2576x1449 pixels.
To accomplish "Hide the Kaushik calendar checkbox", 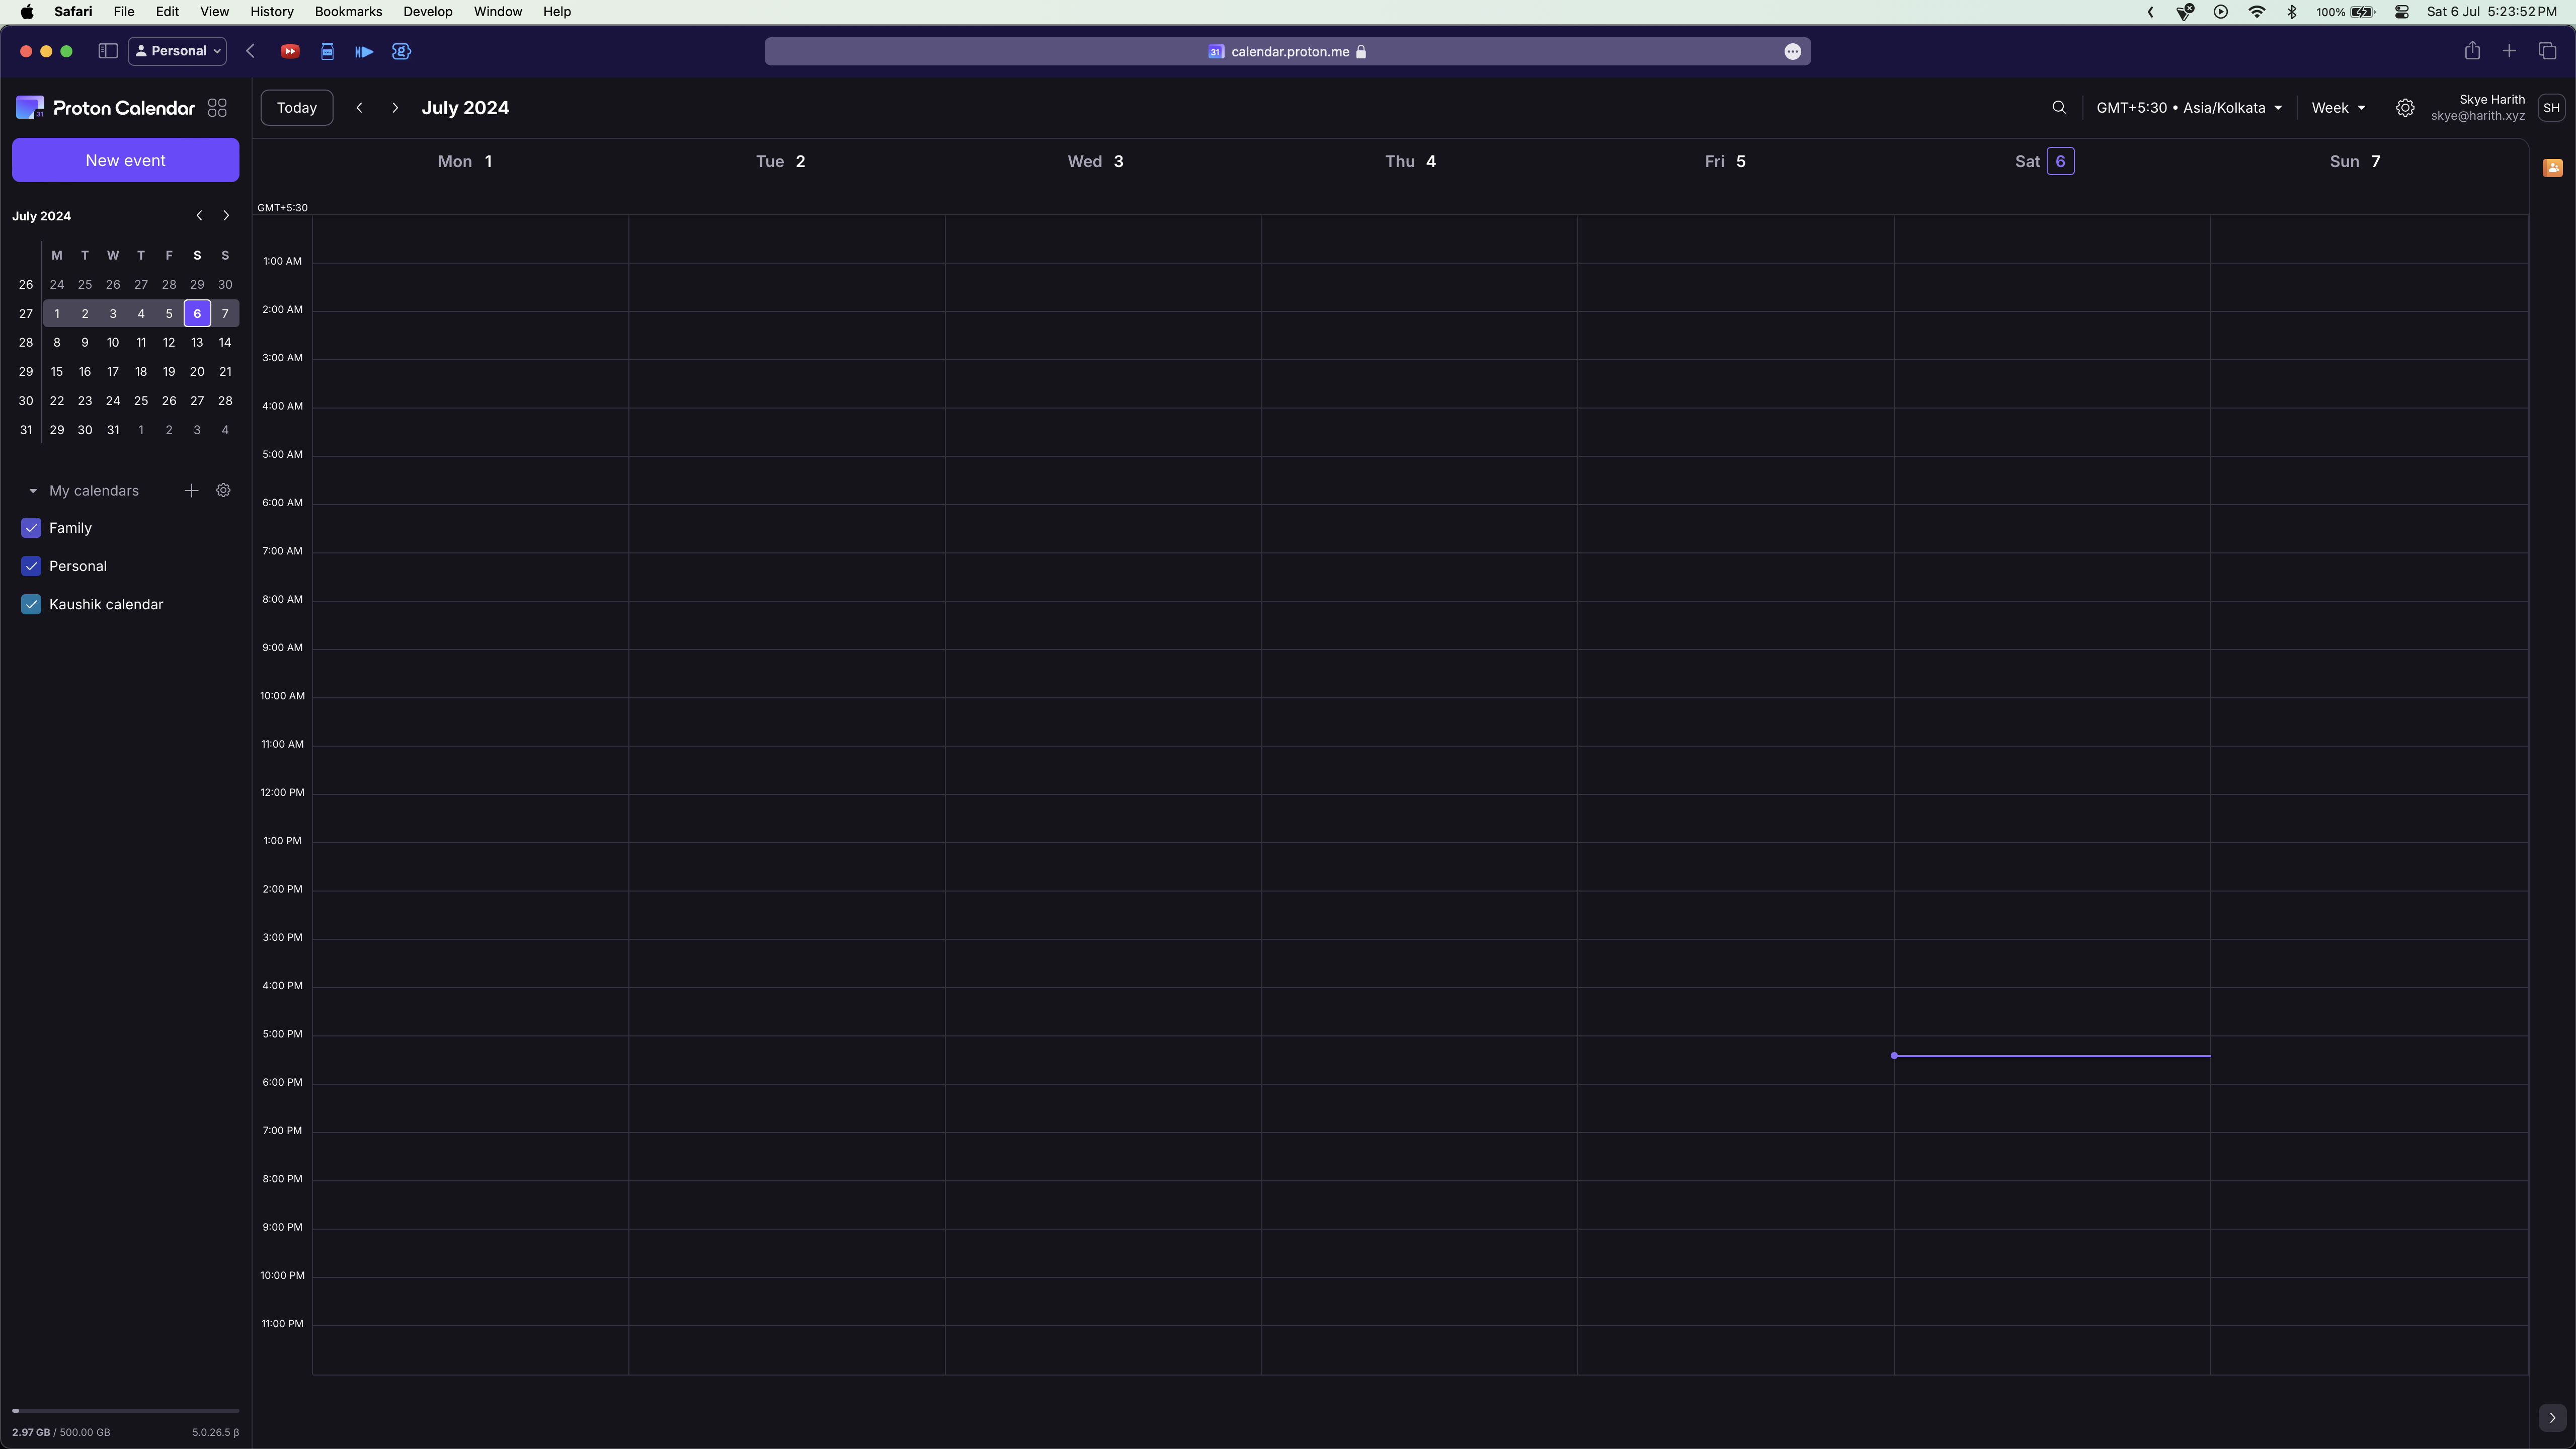I will click(x=31, y=604).
